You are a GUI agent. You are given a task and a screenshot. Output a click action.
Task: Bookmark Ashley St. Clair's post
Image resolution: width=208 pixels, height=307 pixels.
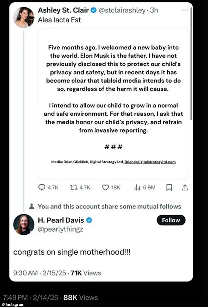coord(169,187)
